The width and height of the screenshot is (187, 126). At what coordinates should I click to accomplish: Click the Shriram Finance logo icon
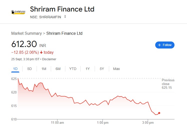pos(18,12)
